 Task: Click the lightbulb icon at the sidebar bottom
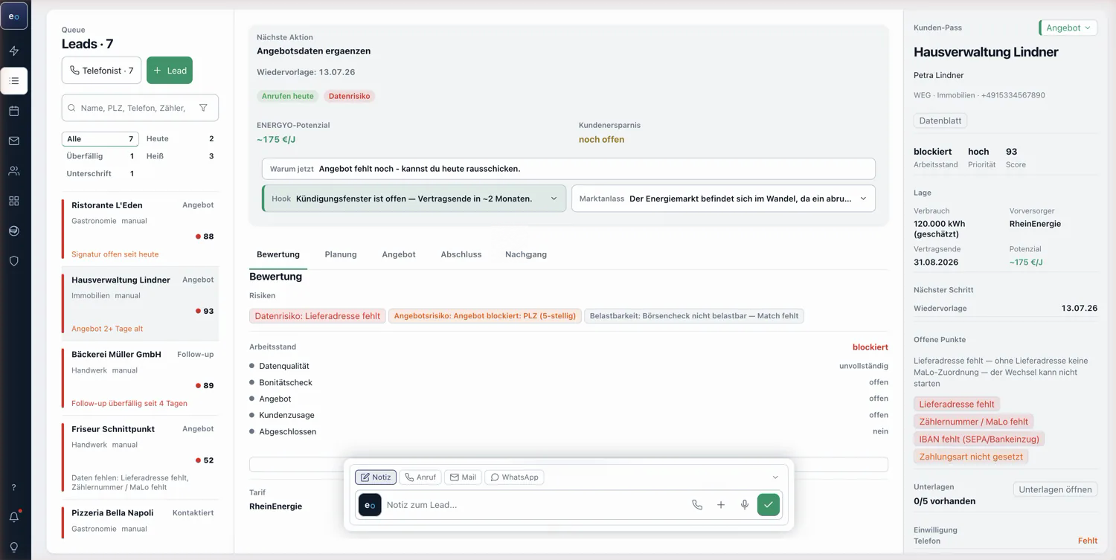[14, 547]
